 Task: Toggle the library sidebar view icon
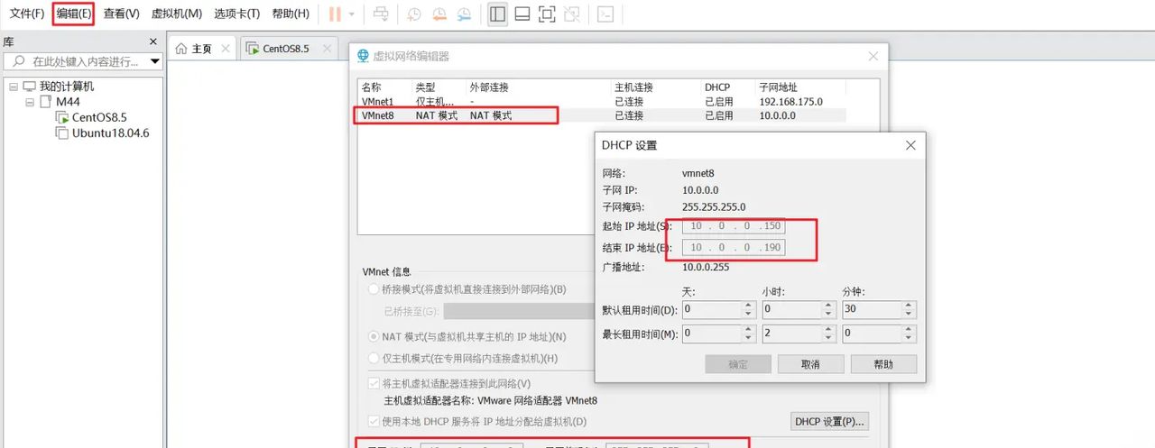pos(497,14)
